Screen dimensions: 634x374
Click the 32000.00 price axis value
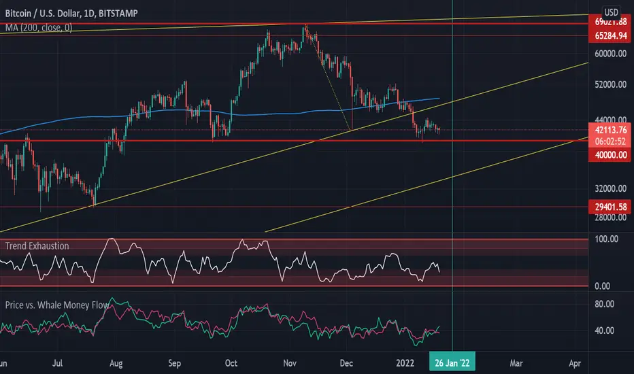click(x=611, y=188)
